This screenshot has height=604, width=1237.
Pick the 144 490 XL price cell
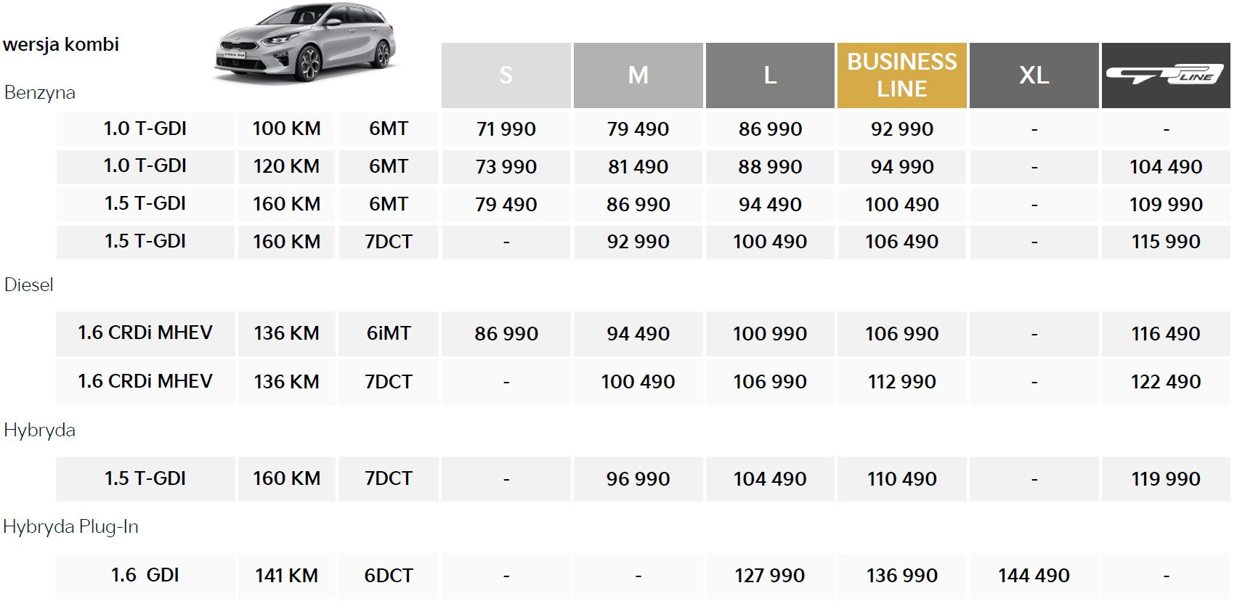(x=1034, y=576)
